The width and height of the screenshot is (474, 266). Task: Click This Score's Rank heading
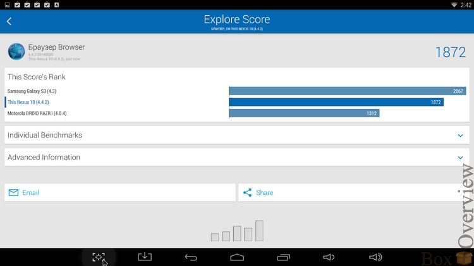click(x=37, y=77)
